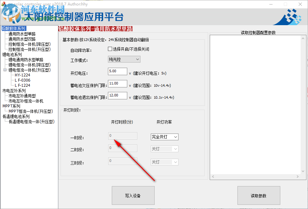Click the scroll up arrow of config parameters box

pyautogui.click(x=303, y=38)
